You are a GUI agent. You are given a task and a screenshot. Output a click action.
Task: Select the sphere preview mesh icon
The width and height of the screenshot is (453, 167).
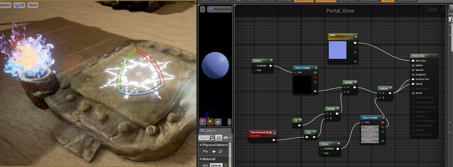click(210, 122)
